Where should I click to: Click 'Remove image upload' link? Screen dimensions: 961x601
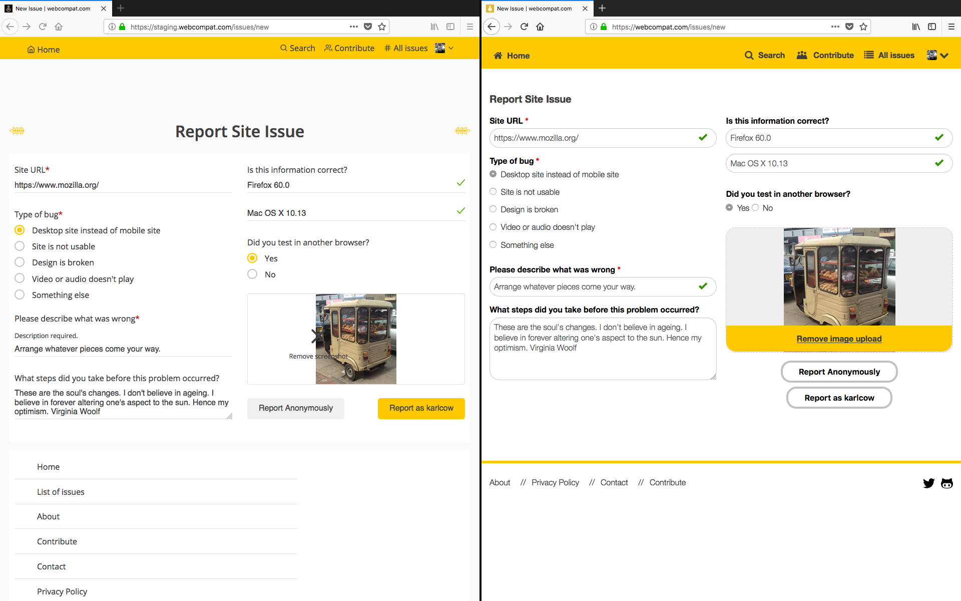pyautogui.click(x=839, y=339)
